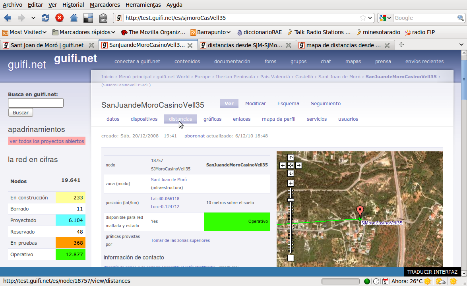Open the Sant Joan de Moró zone link
This screenshot has height=286, width=467.
[169, 180]
